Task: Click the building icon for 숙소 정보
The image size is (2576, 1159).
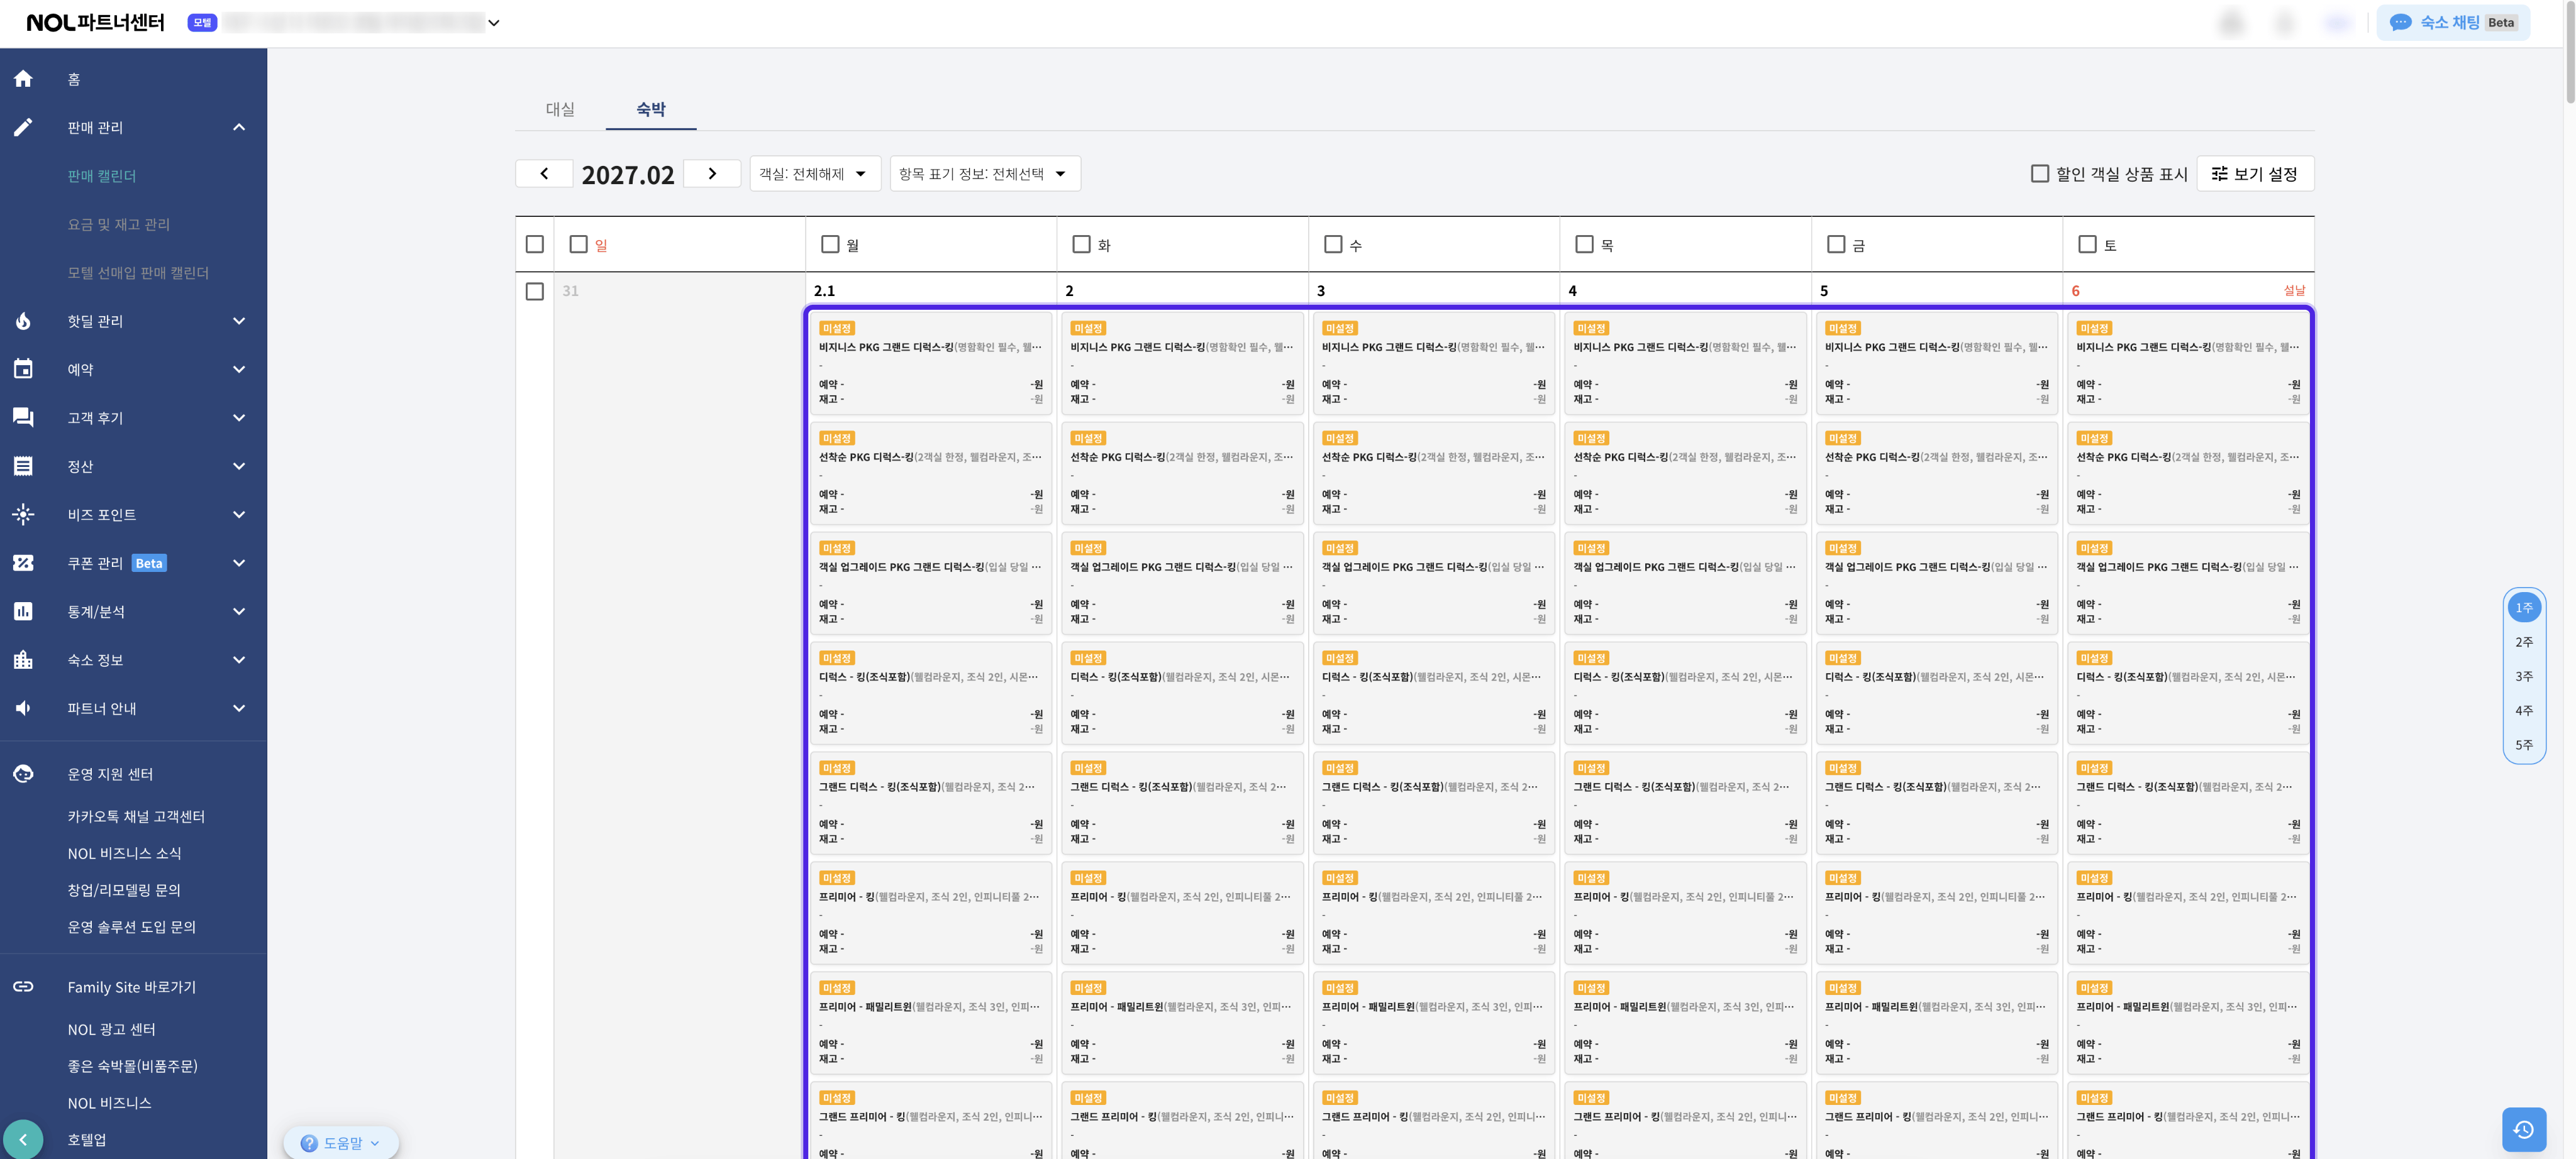Action: (x=23, y=661)
